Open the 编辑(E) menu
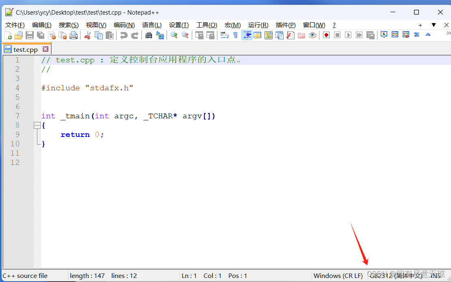 tap(42, 25)
